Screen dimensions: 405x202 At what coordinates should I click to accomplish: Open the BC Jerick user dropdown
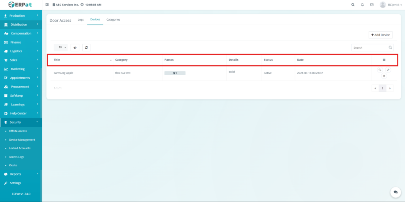click(390, 5)
